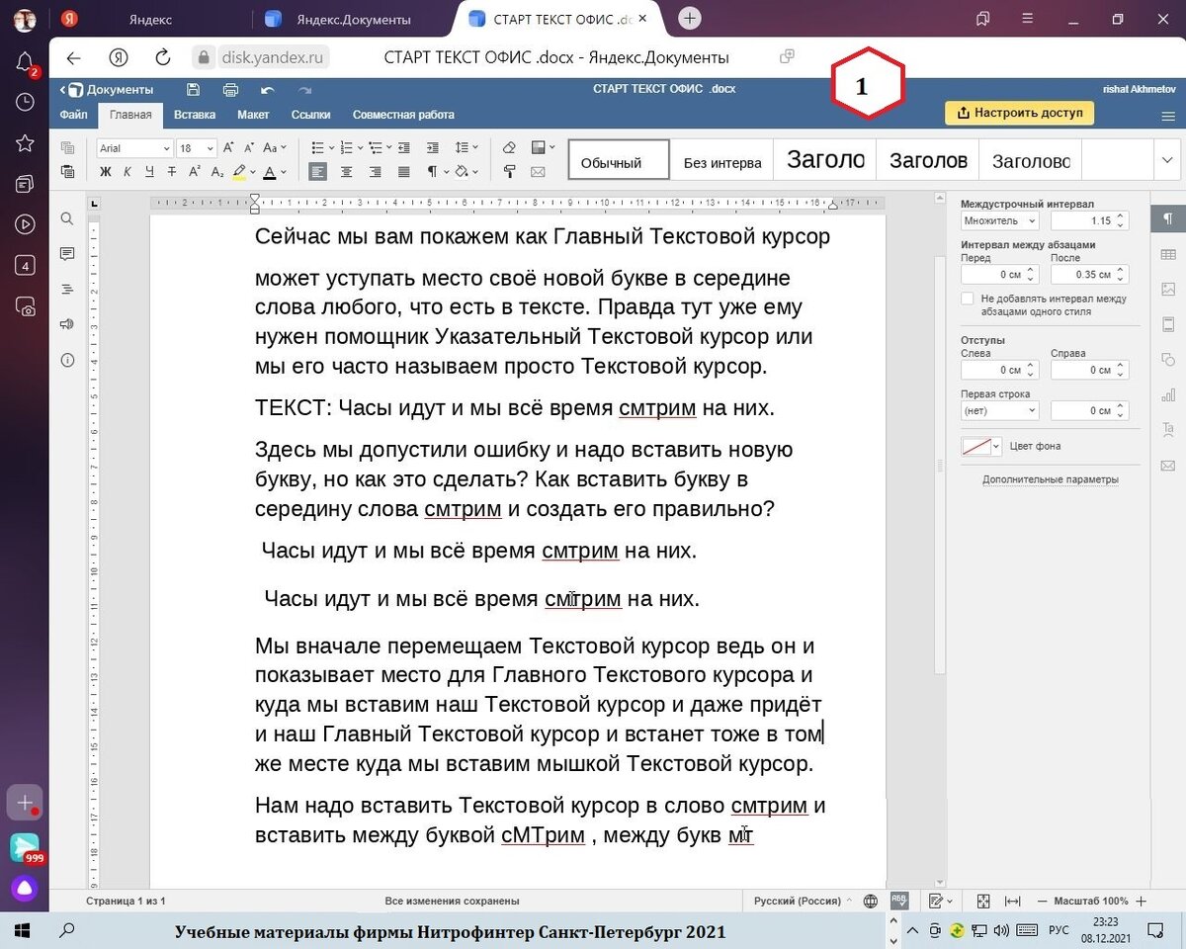Click the Mail merge envelope icon

point(538,172)
